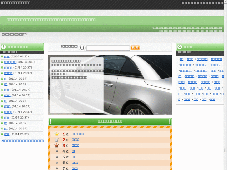227x170 pixels.
Task: Click the round magnifier icon beside search field
Action: click(x=82, y=48)
